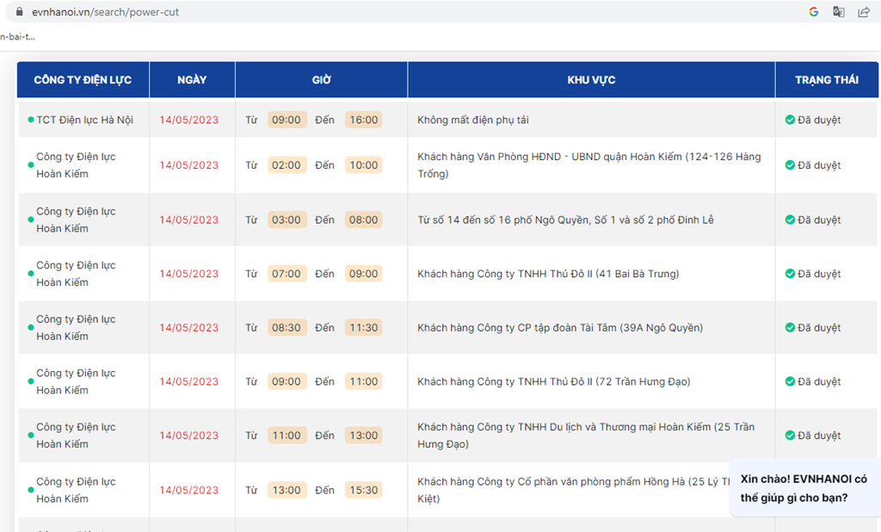The image size is (881, 532).
Task: Click the start time 09:00 in 72 Trần Hưng Đạo row
Action: (286, 382)
